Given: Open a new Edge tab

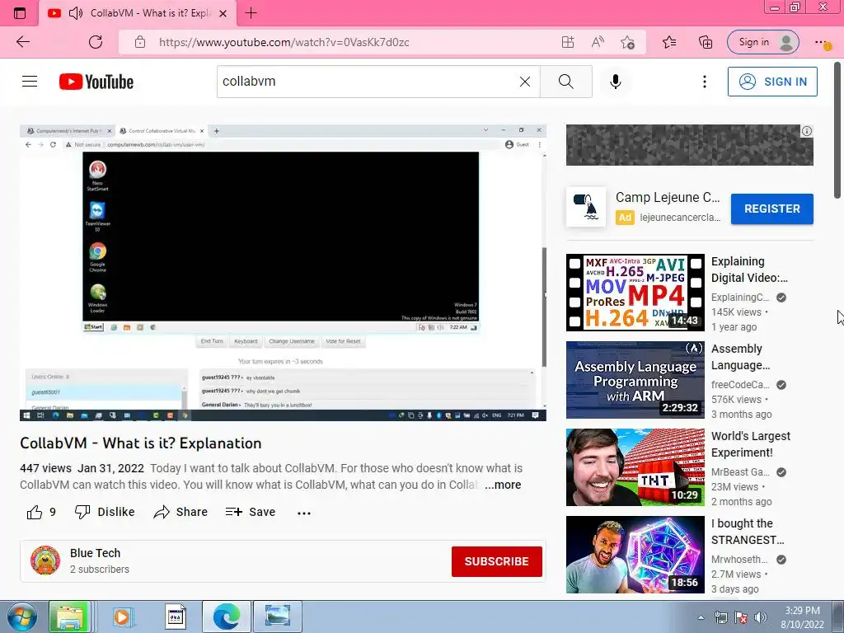Looking at the screenshot, I should click(x=251, y=13).
